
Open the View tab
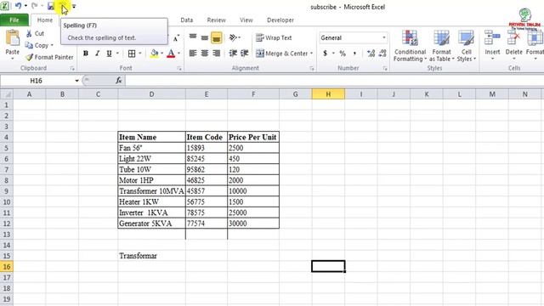[x=246, y=20]
